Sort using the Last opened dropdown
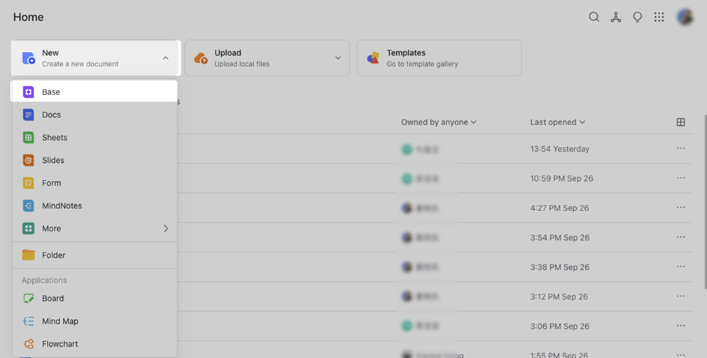 point(557,122)
